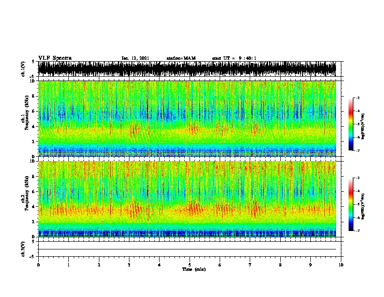Click the ch.2 "Frequency (kHz)" axis label
The height and width of the screenshot is (297, 384).
[27, 193]
